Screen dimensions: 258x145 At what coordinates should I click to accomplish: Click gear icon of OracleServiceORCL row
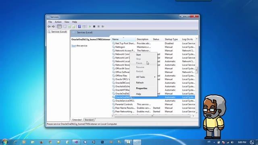point(114,101)
